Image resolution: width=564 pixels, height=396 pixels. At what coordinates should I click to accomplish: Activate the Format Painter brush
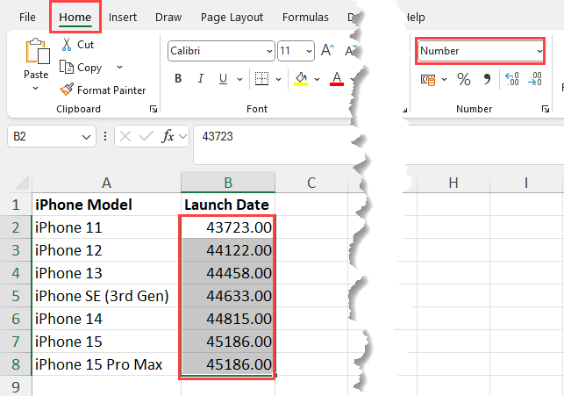(67, 90)
